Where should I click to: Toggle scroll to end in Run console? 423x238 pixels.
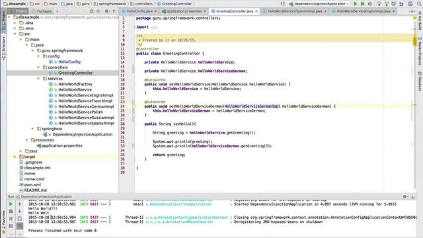tap(20, 226)
